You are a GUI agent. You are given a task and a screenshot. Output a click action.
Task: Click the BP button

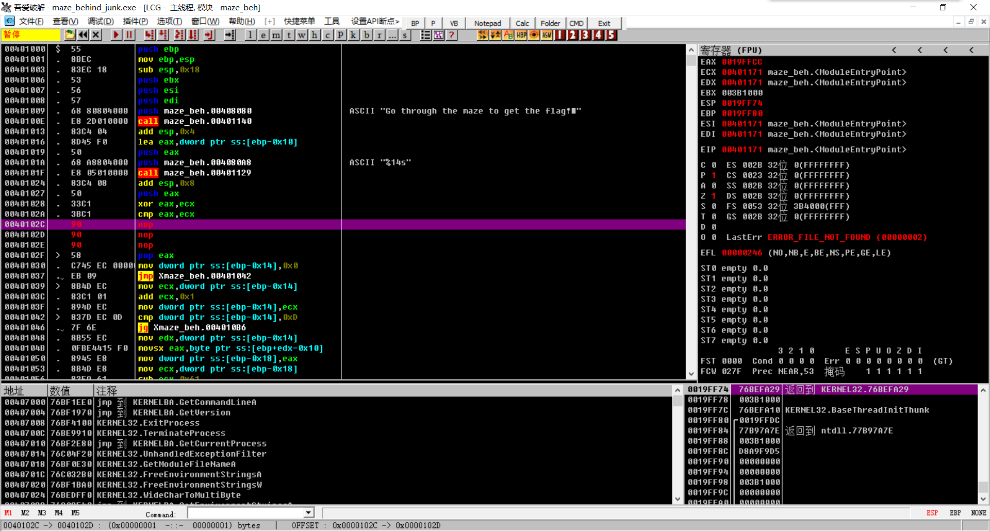(415, 23)
